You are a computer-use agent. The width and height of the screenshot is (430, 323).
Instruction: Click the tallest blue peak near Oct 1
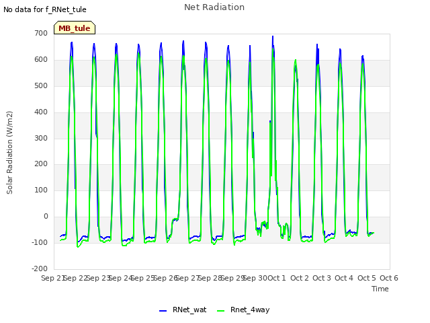pos(273,36)
